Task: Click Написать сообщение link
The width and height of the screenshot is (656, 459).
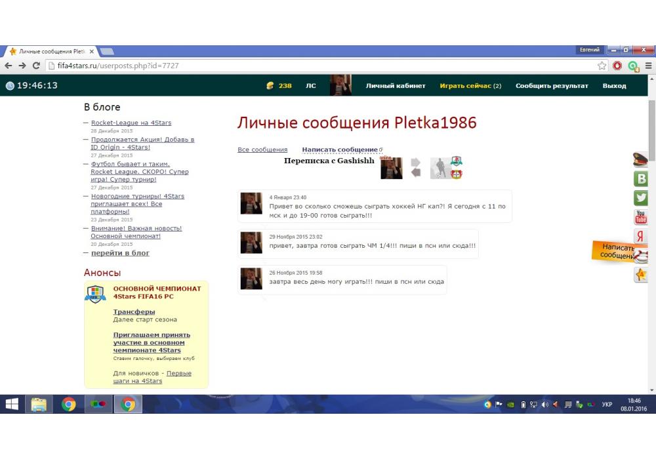Action: [x=340, y=150]
